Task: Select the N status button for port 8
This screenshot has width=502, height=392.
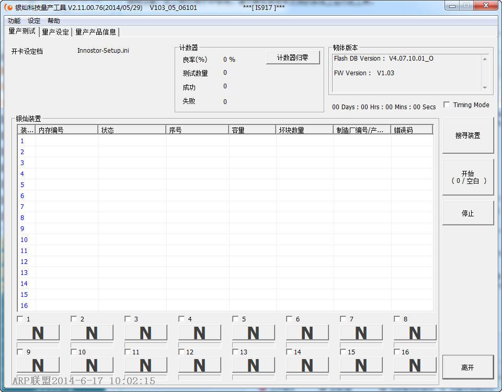Action: point(415,333)
